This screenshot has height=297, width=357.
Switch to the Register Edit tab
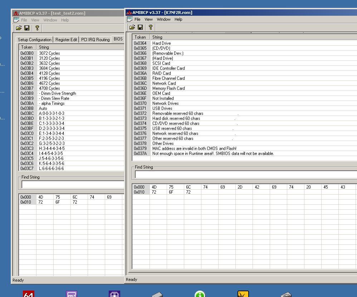[x=66, y=40]
